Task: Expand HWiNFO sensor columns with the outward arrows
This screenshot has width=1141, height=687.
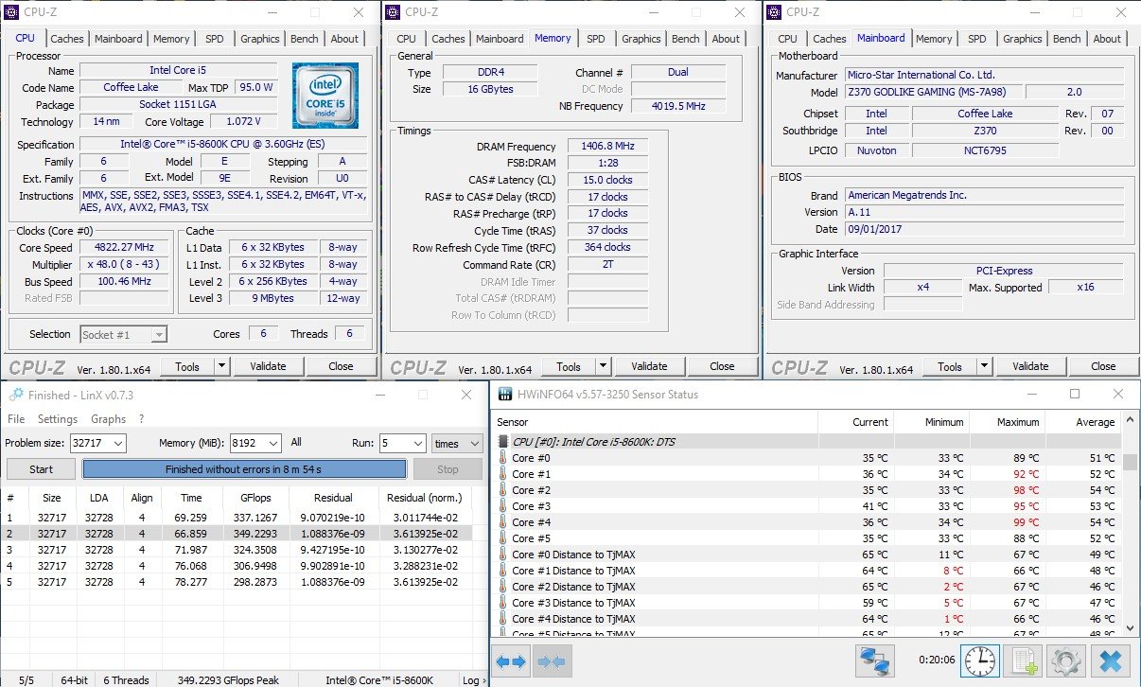Action: (512, 661)
